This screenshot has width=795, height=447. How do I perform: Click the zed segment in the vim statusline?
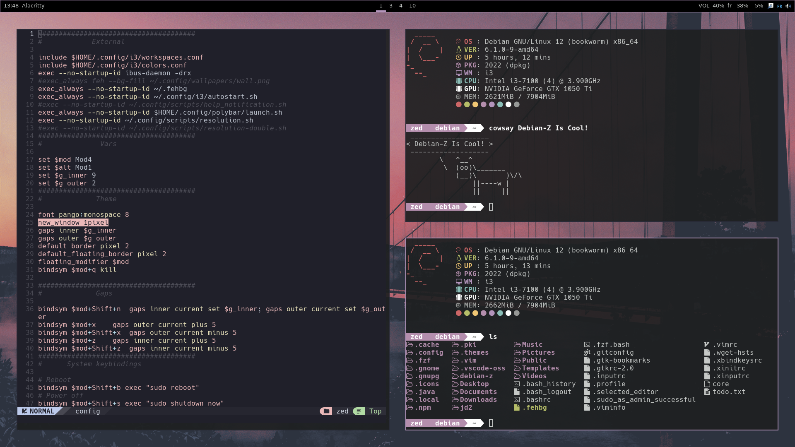coord(343,411)
